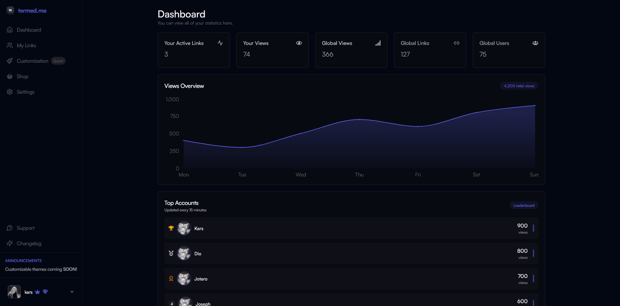Click the termed.me logo icon
Image resolution: width=620 pixels, height=306 pixels.
pos(10,10)
